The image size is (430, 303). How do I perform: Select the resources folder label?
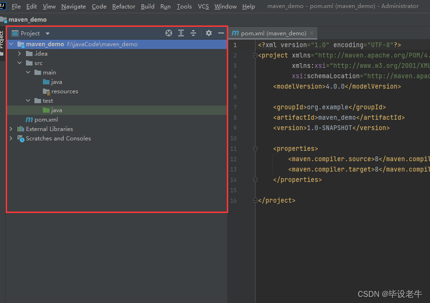pyautogui.click(x=65, y=91)
